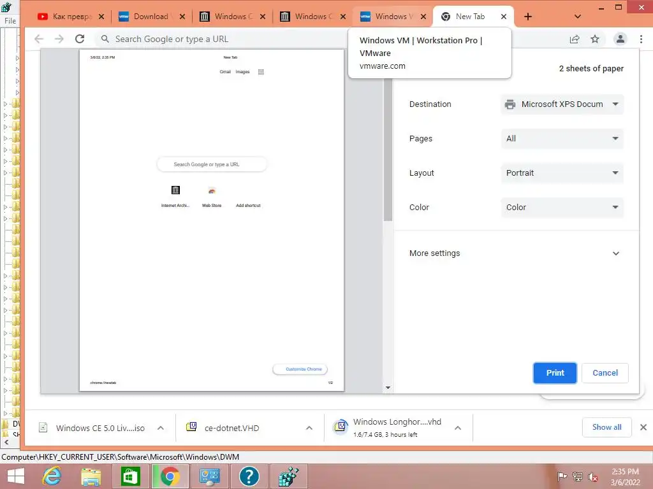653x489 pixels.
Task: Open the Layout dropdown set to Portrait
Action: click(x=562, y=173)
